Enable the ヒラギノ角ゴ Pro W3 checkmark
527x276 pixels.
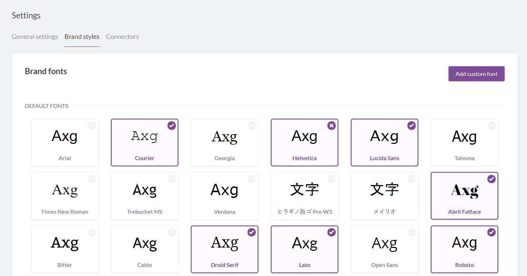pos(332,179)
